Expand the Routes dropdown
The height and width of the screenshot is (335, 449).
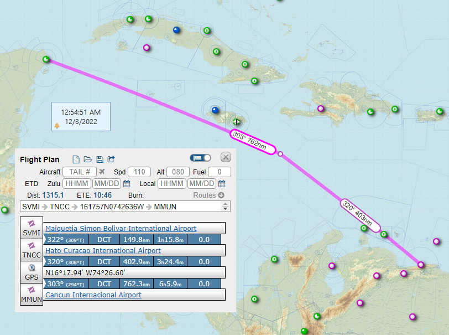click(208, 195)
